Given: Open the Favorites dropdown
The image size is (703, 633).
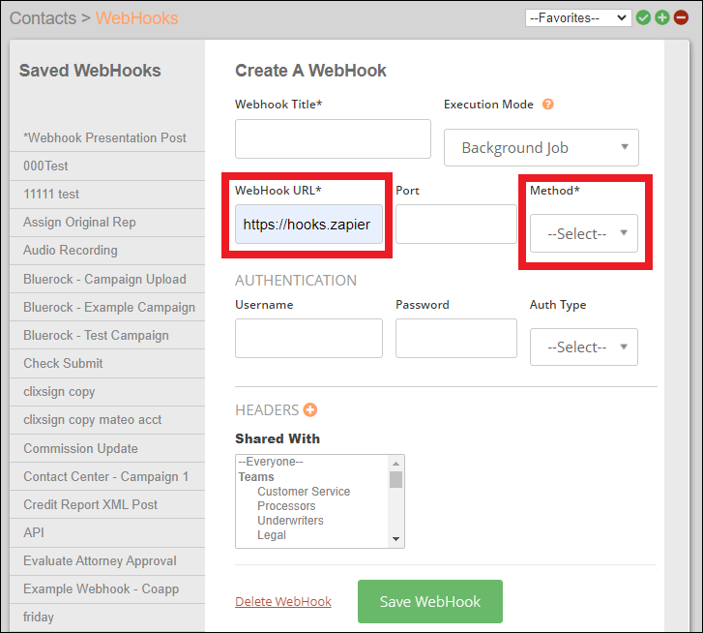Looking at the screenshot, I should (x=578, y=18).
